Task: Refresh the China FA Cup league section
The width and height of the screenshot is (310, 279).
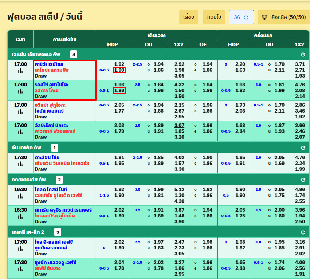Action: (x=303, y=148)
